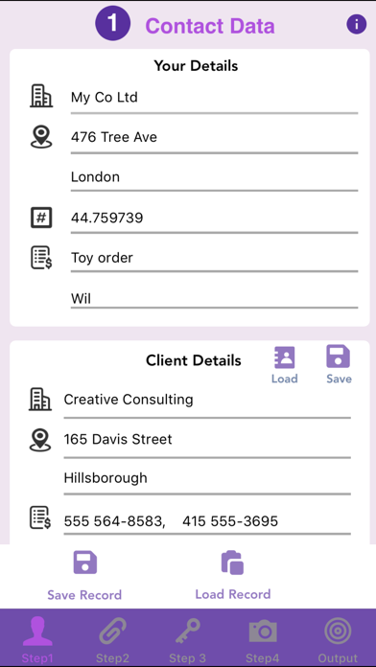This screenshot has height=667, width=376.
Task: Edit the 44.759739 number field
Action: click(214, 218)
